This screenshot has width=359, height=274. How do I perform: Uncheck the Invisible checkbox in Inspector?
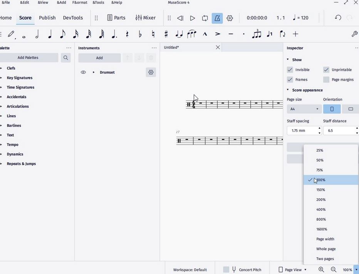(290, 70)
